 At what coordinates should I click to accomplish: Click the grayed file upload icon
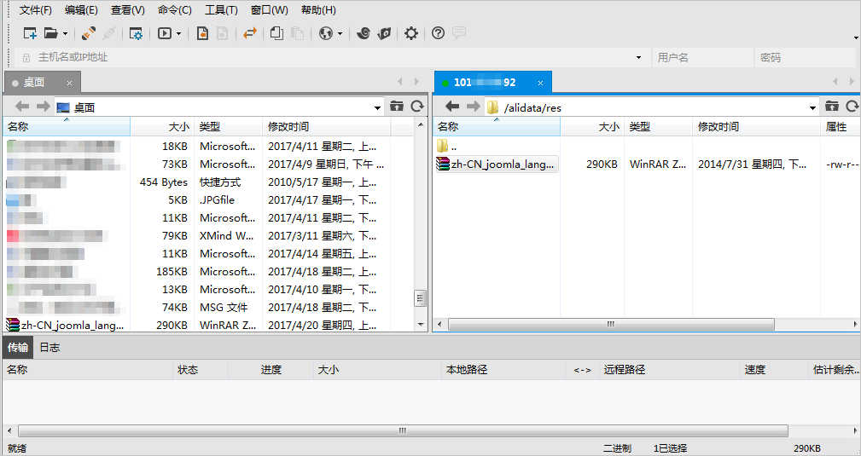(x=222, y=33)
